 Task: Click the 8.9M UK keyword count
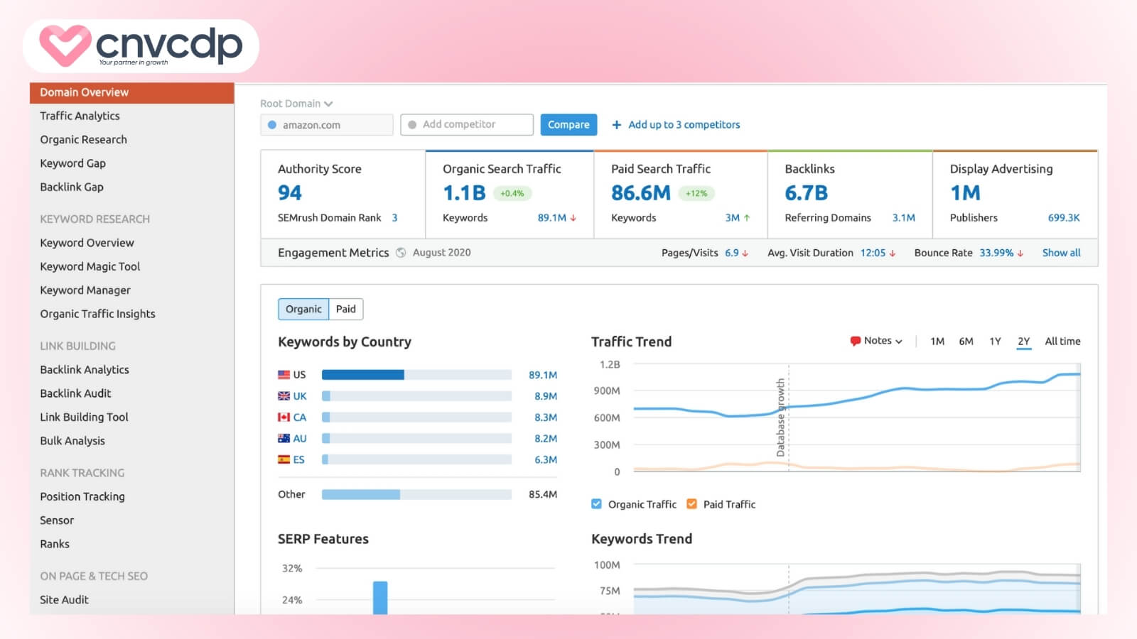point(546,396)
